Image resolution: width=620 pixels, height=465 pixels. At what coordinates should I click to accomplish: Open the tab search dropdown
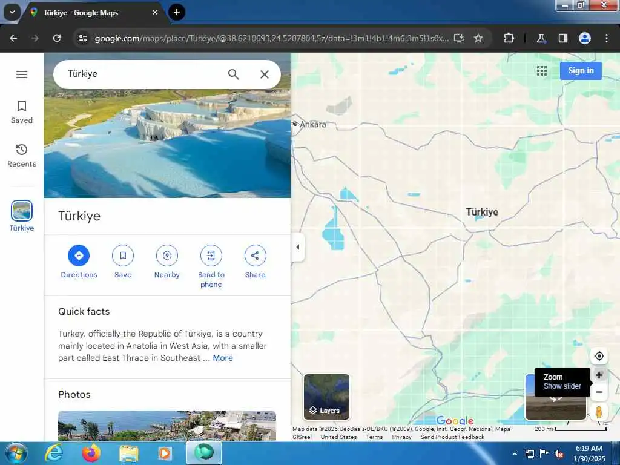tap(12, 12)
